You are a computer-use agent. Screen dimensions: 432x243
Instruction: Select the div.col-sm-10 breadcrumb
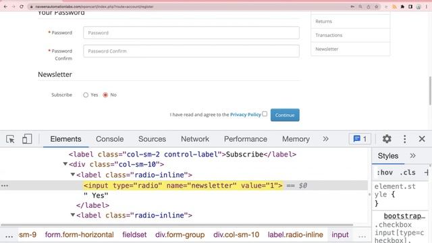click(236, 235)
